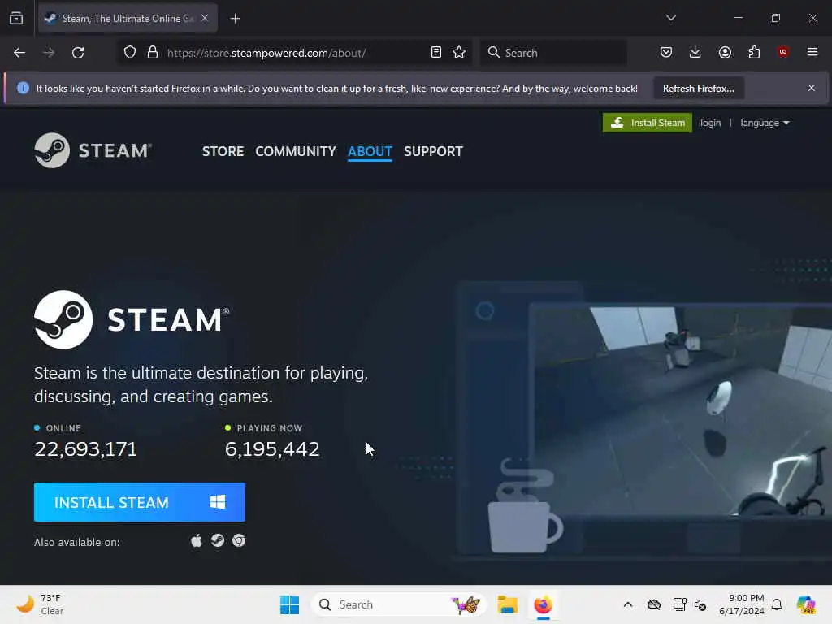Click the Firefox taskbar icon
Viewport: 832px width, 624px height.
[543, 604]
